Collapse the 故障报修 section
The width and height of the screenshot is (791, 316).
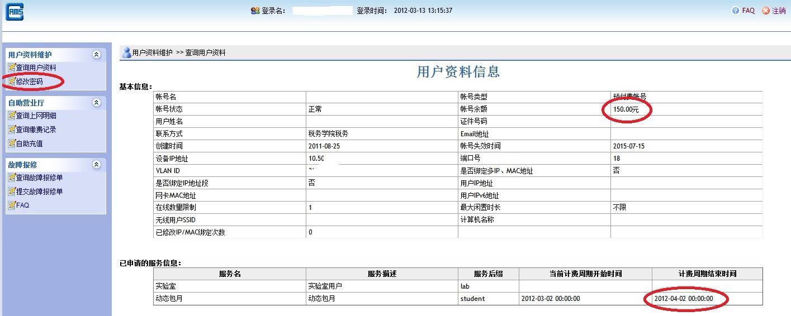[x=96, y=165]
